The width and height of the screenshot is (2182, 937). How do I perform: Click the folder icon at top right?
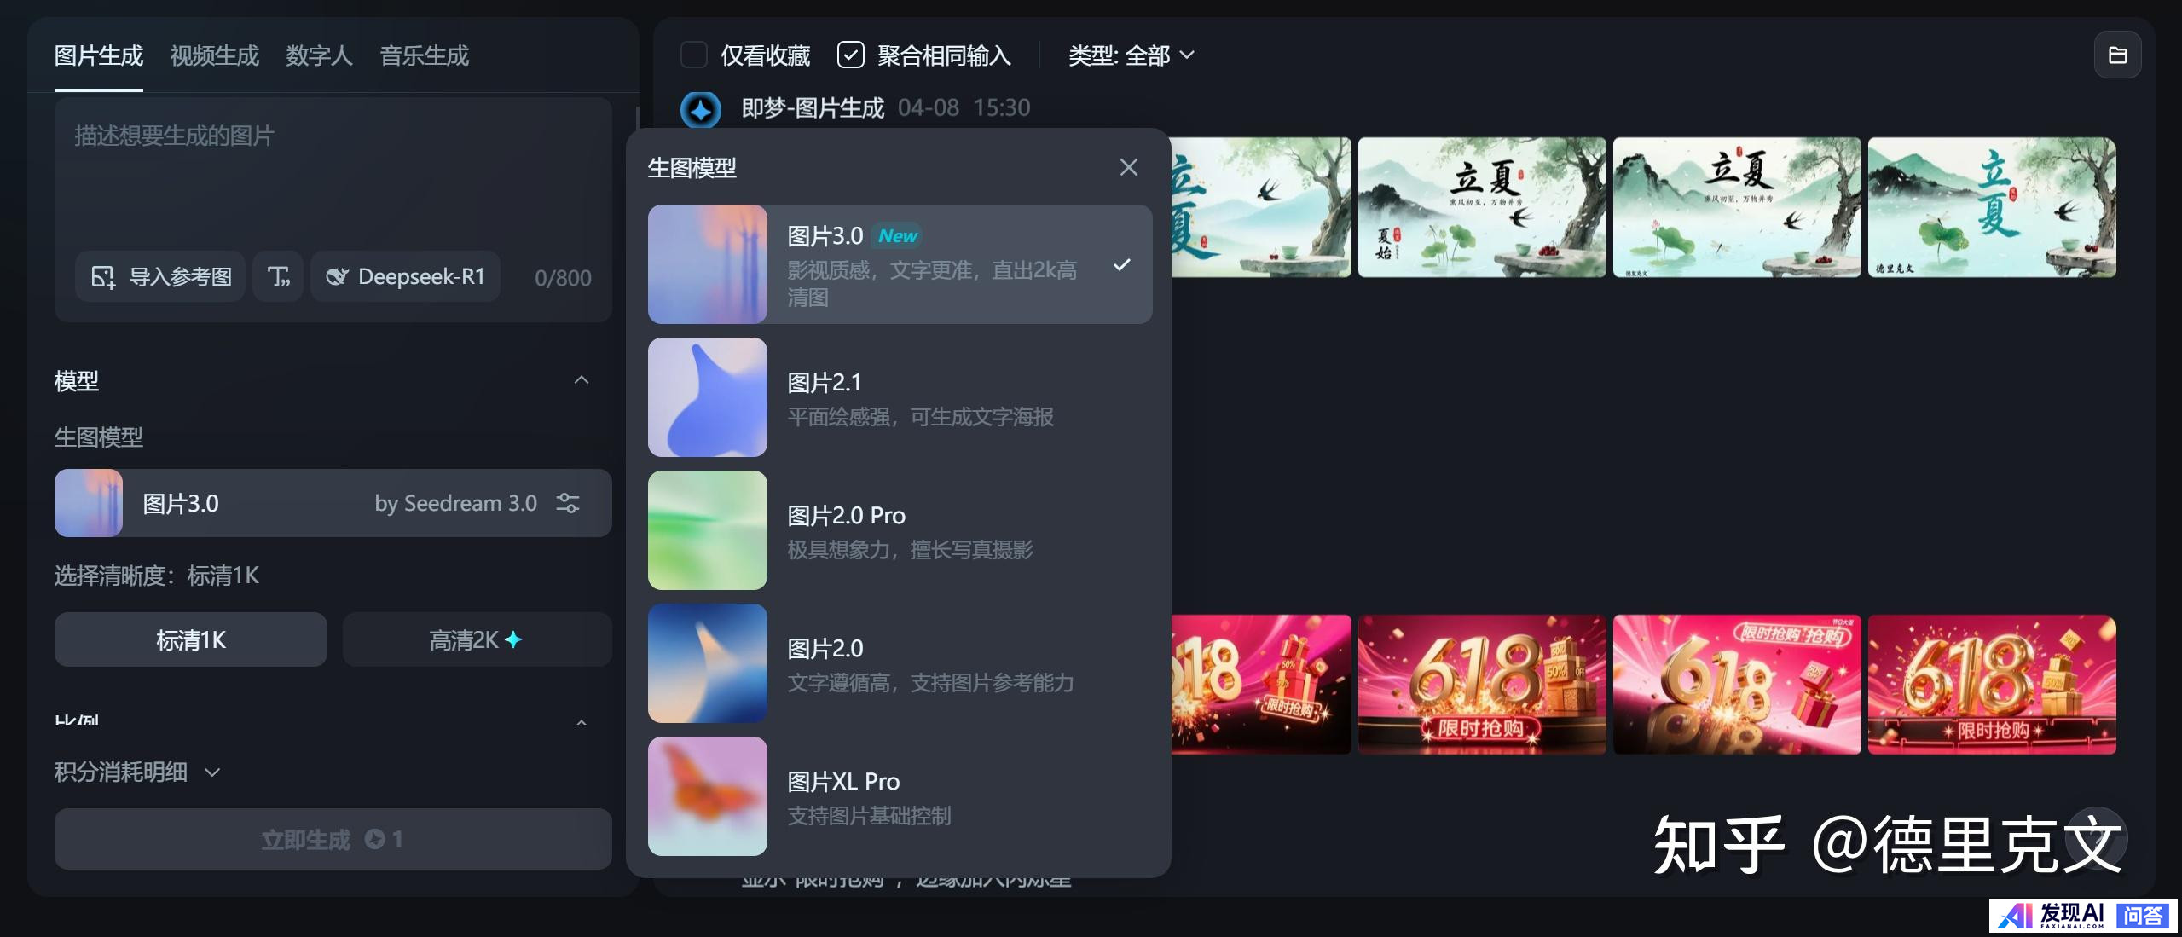pos(2117,55)
